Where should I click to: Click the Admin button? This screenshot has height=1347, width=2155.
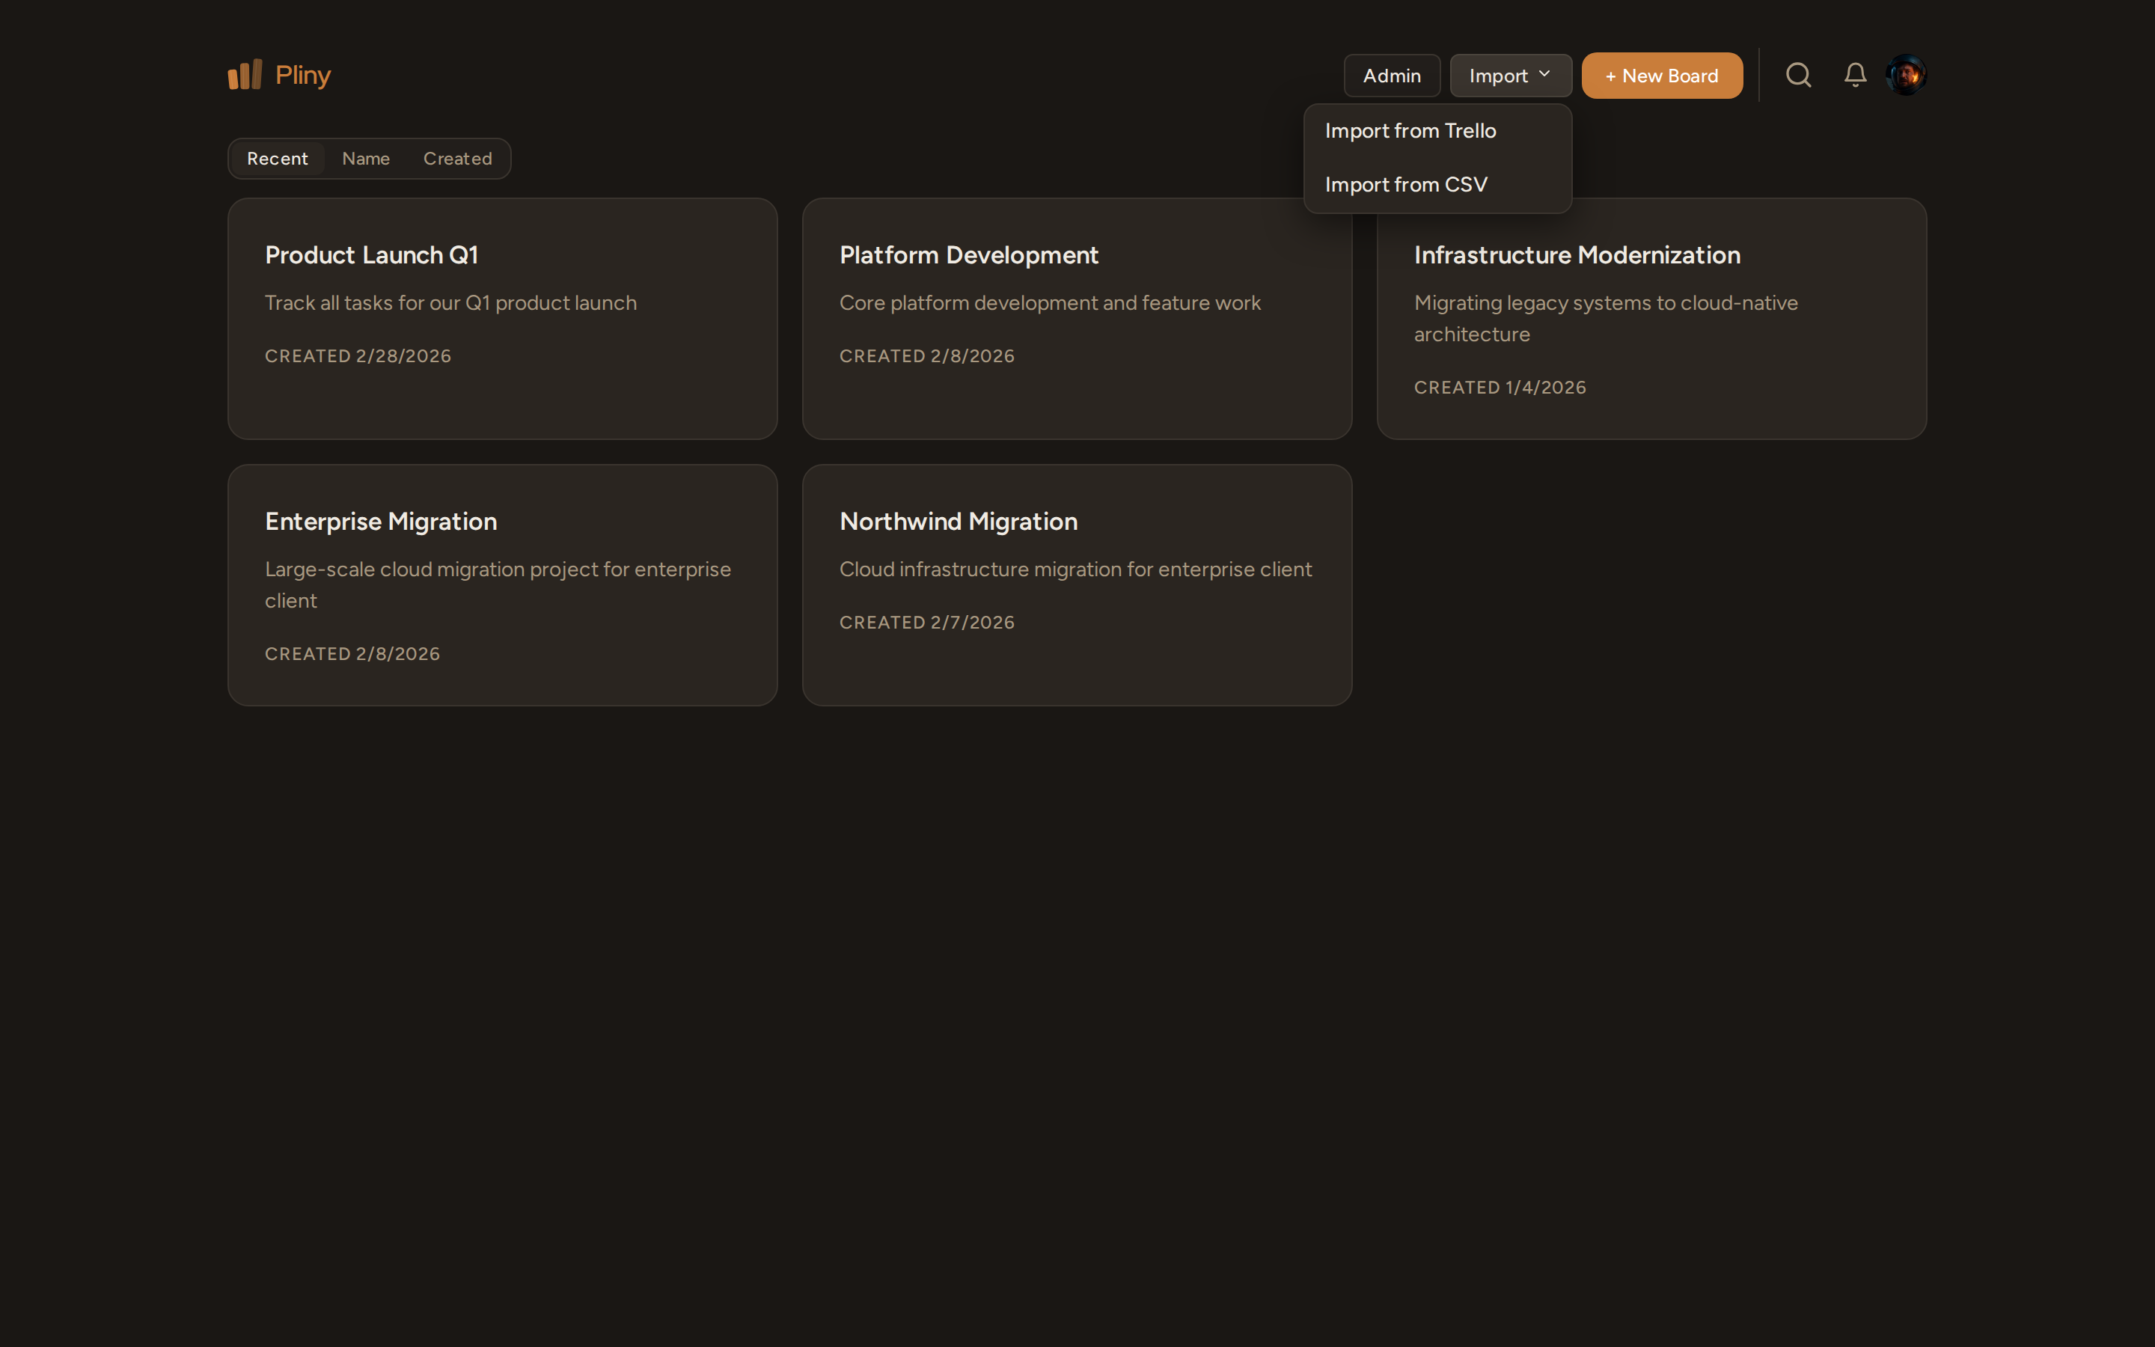tap(1391, 76)
